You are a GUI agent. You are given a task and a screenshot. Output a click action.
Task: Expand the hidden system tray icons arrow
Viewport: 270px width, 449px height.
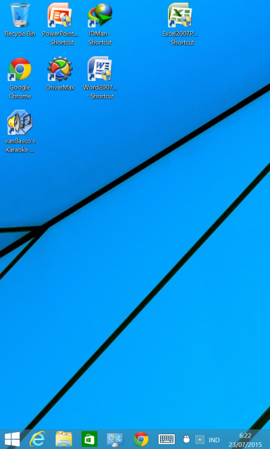[200, 440]
